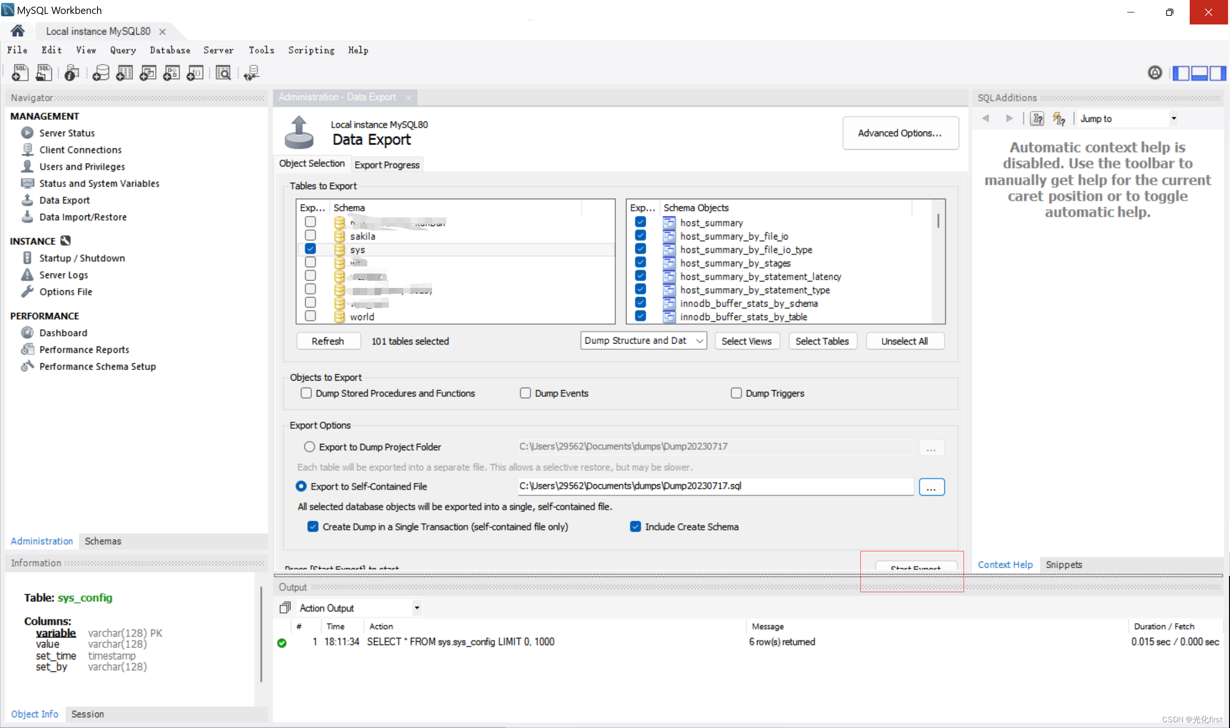
Task: Select Export to Self-Contained File
Action: 301,486
